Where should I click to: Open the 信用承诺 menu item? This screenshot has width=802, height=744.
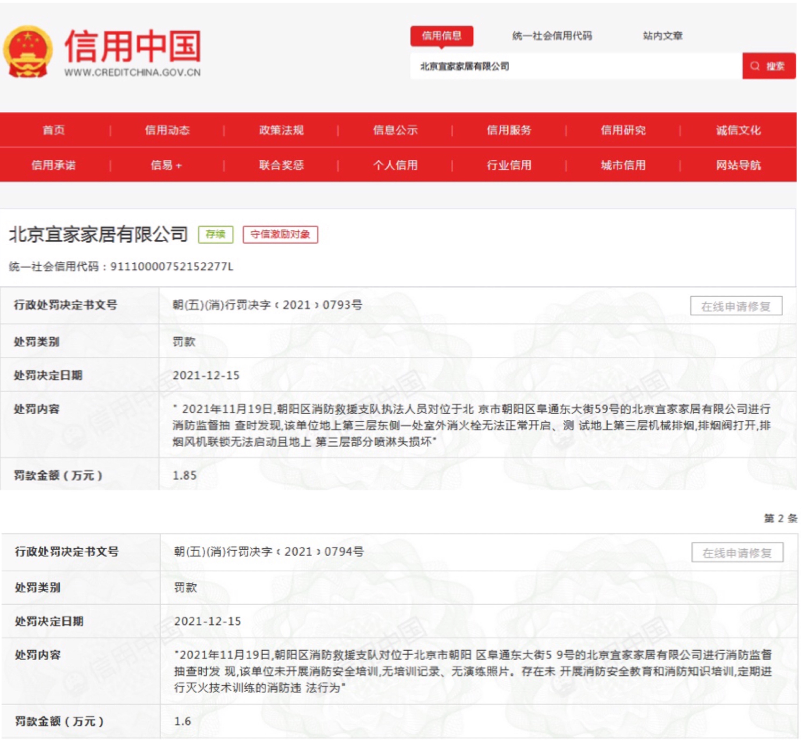(54, 165)
